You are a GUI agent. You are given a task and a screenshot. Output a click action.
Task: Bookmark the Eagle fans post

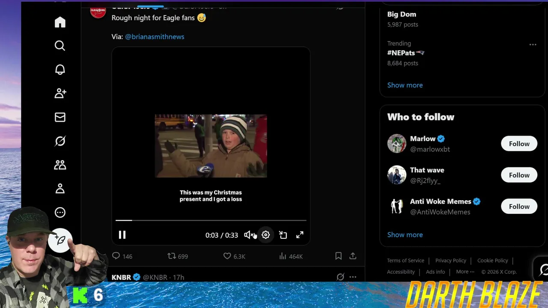coord(338,256)
